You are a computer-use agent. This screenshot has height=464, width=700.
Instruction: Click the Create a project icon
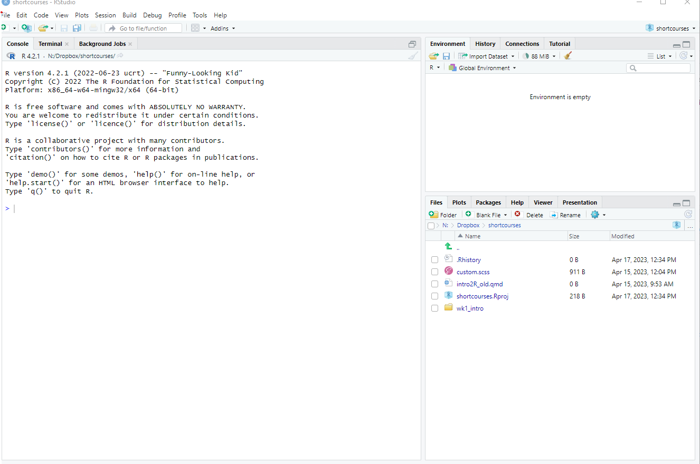pos(26,28)
